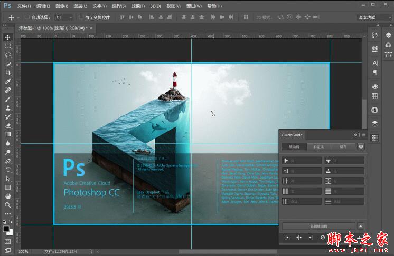Viewport: 394px width, 256px height.
Task: Open the 滤镜 menu
Action: (138, 6)
